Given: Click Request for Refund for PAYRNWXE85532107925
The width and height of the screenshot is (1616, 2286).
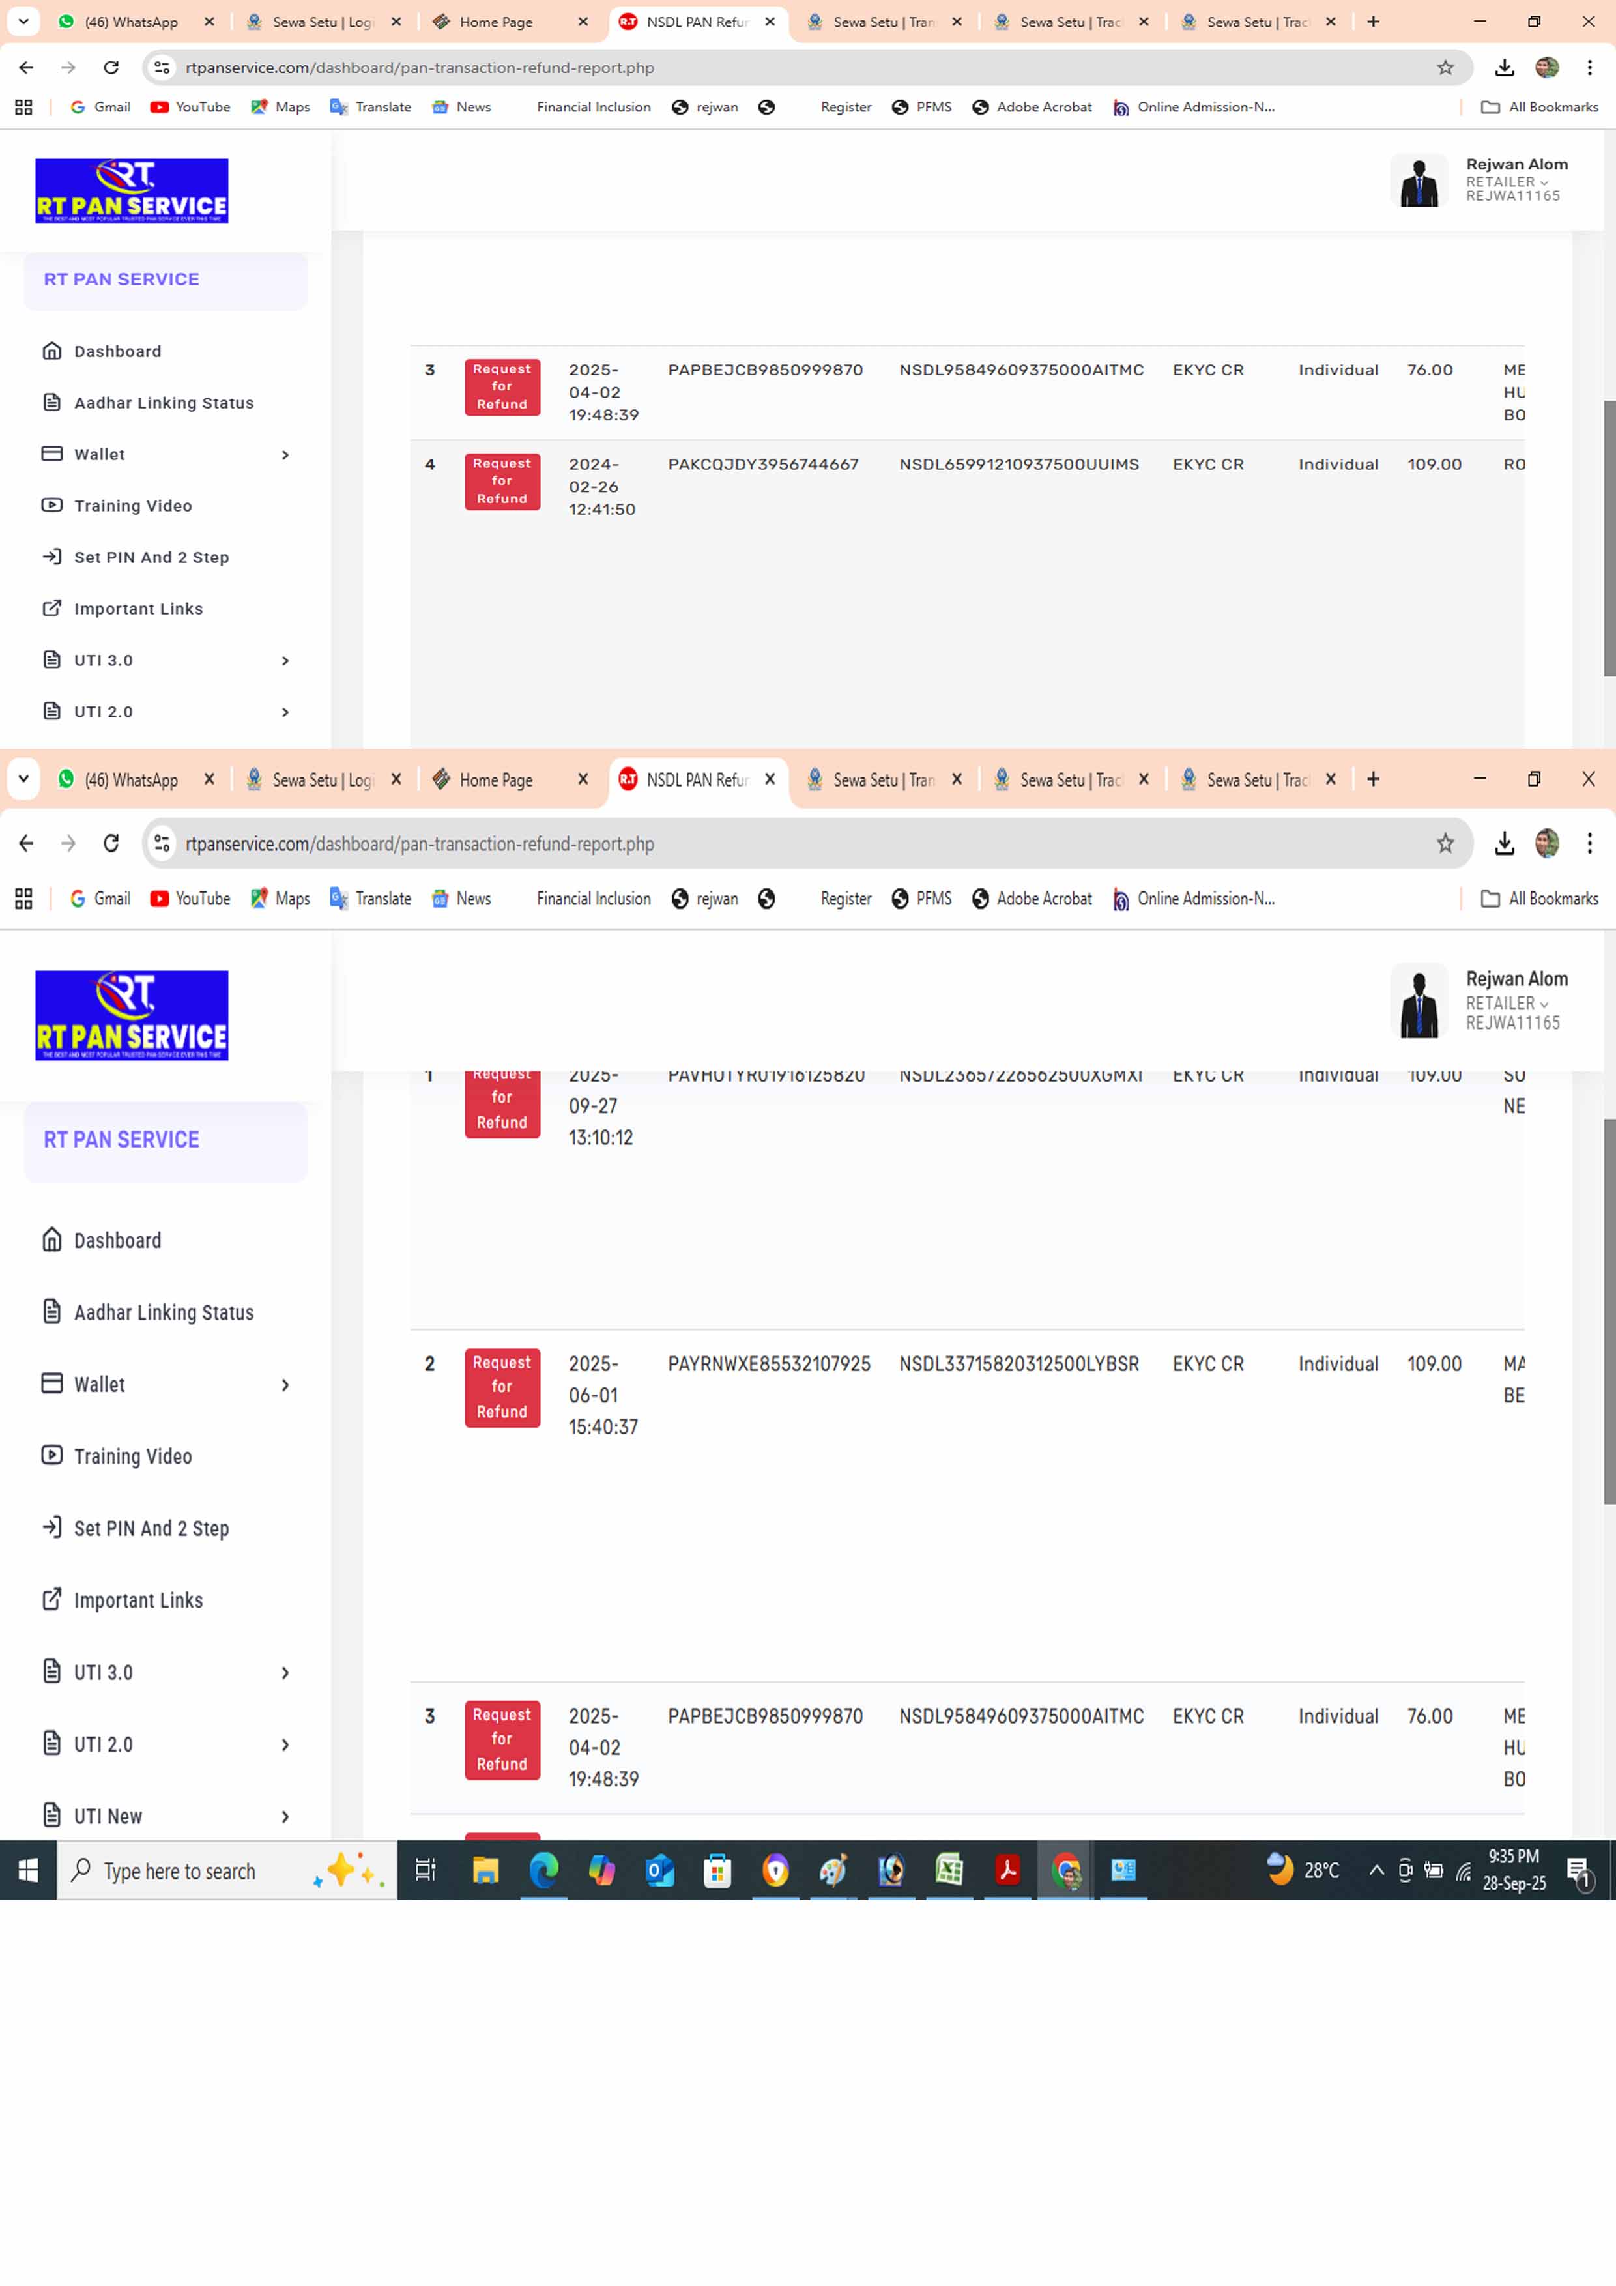Looking at the screenshot, I should [x=502, y=1387].
